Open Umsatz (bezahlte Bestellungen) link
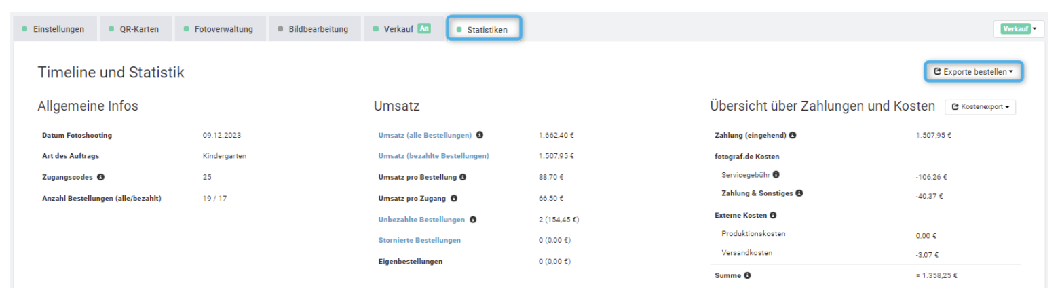 434,156
